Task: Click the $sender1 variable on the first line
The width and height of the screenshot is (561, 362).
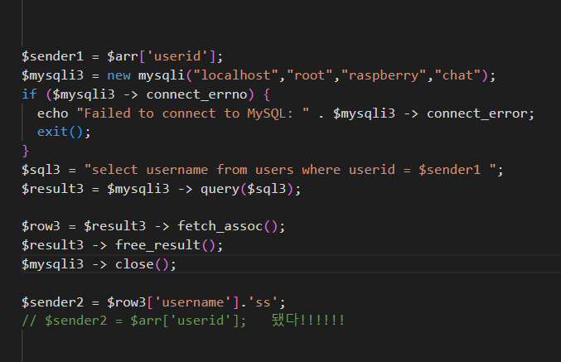Action: pyautogui.click(x=53, y=56)
